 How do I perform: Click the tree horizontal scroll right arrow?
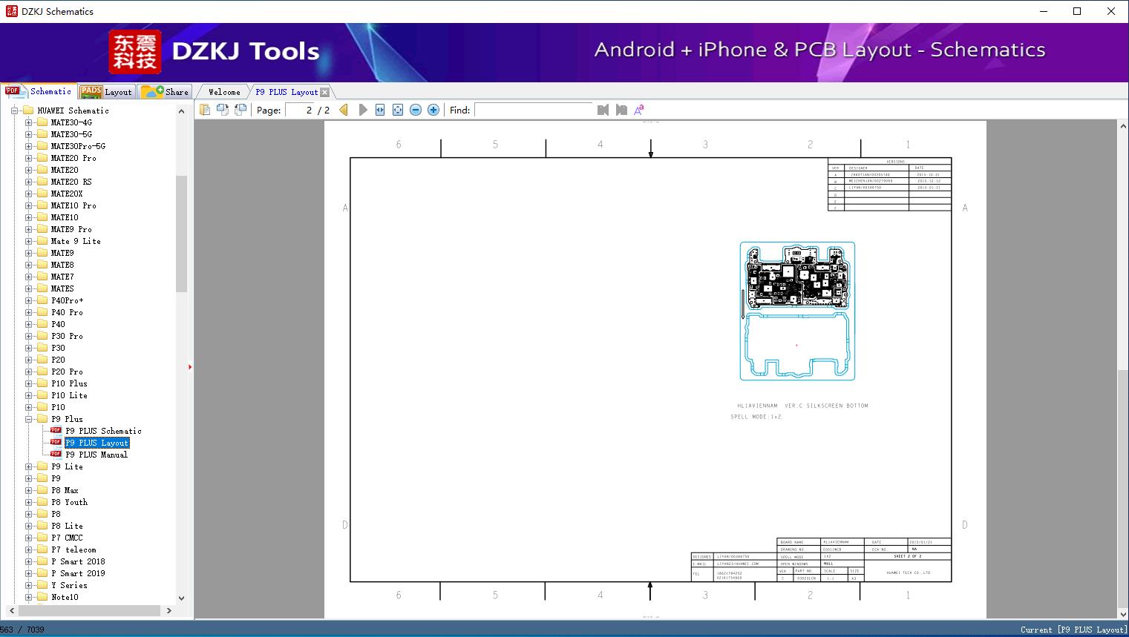169,610
